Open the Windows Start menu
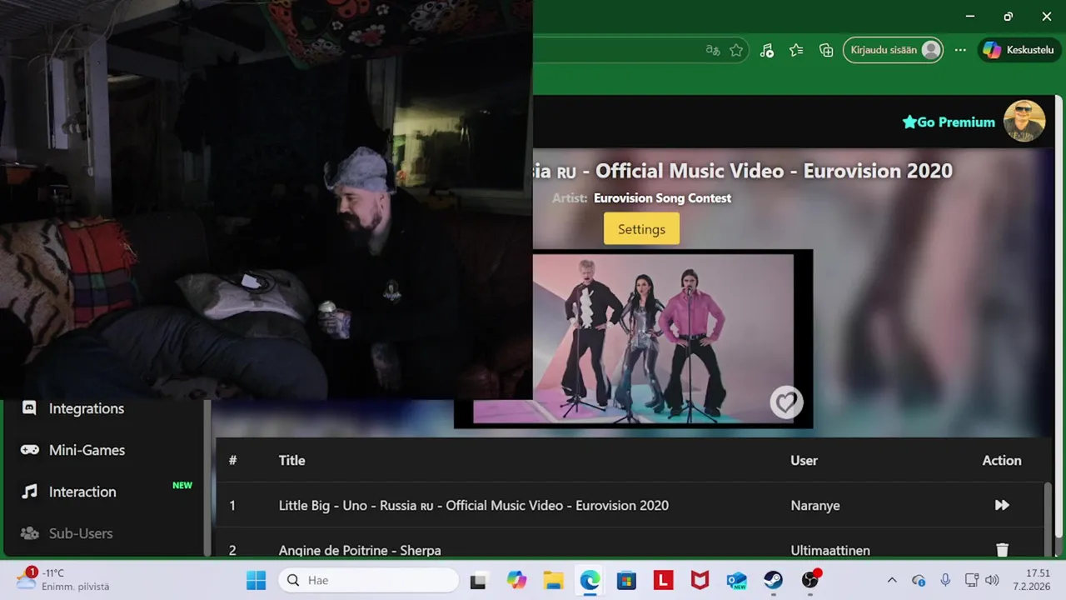 [256, 580]
